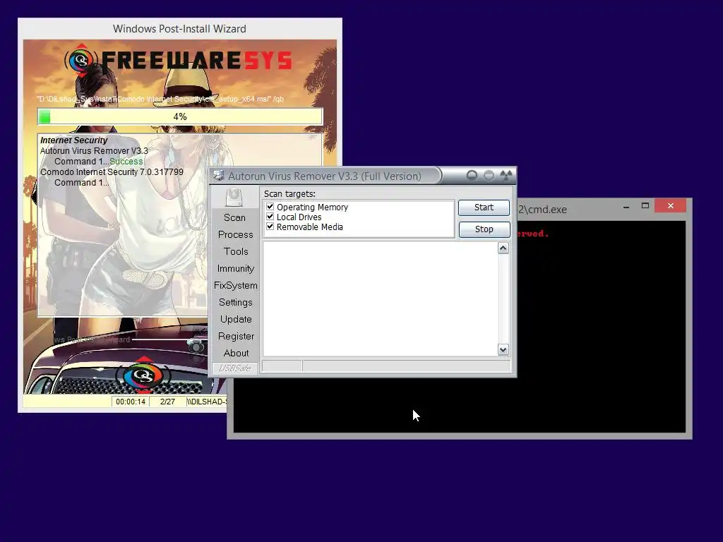Click the empty scan results area
The width and height of the screenshot is (723, 542).
(x=381, y=299)
